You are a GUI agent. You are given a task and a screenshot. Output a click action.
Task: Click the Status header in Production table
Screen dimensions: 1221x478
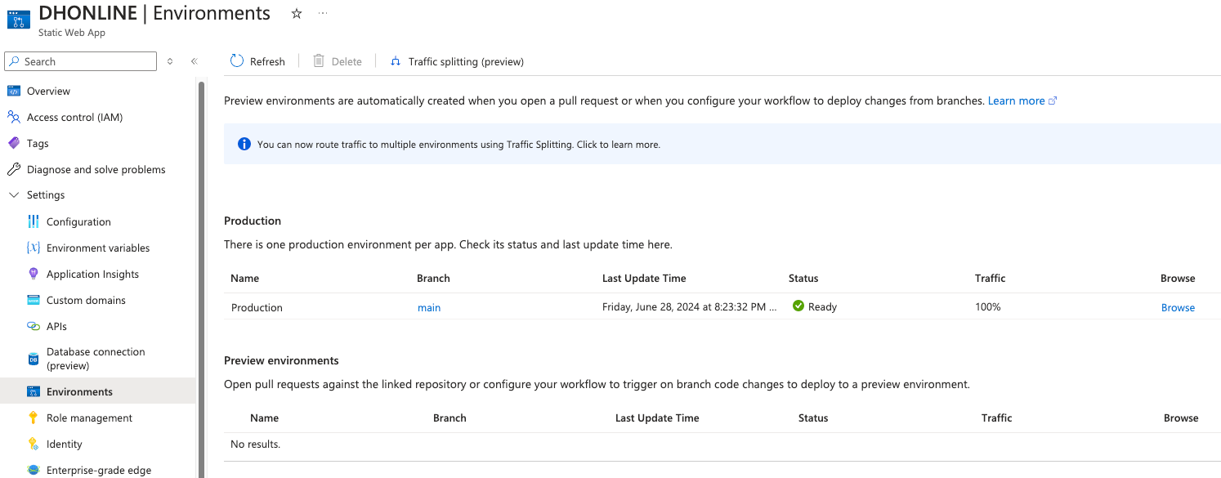coord(803,278)
